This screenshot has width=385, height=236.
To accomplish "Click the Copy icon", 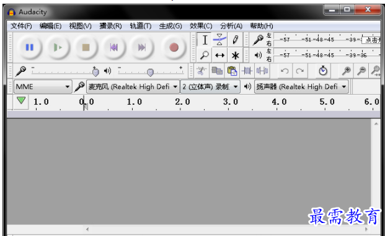I will [x=217, y=71].
